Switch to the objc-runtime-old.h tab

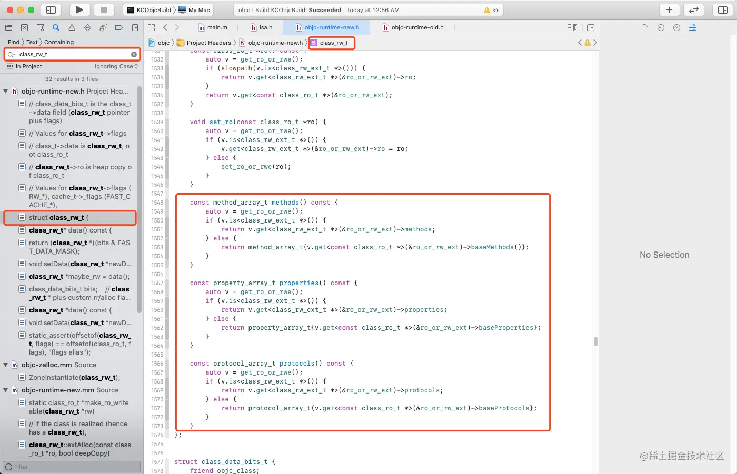(x=413, y=27)
